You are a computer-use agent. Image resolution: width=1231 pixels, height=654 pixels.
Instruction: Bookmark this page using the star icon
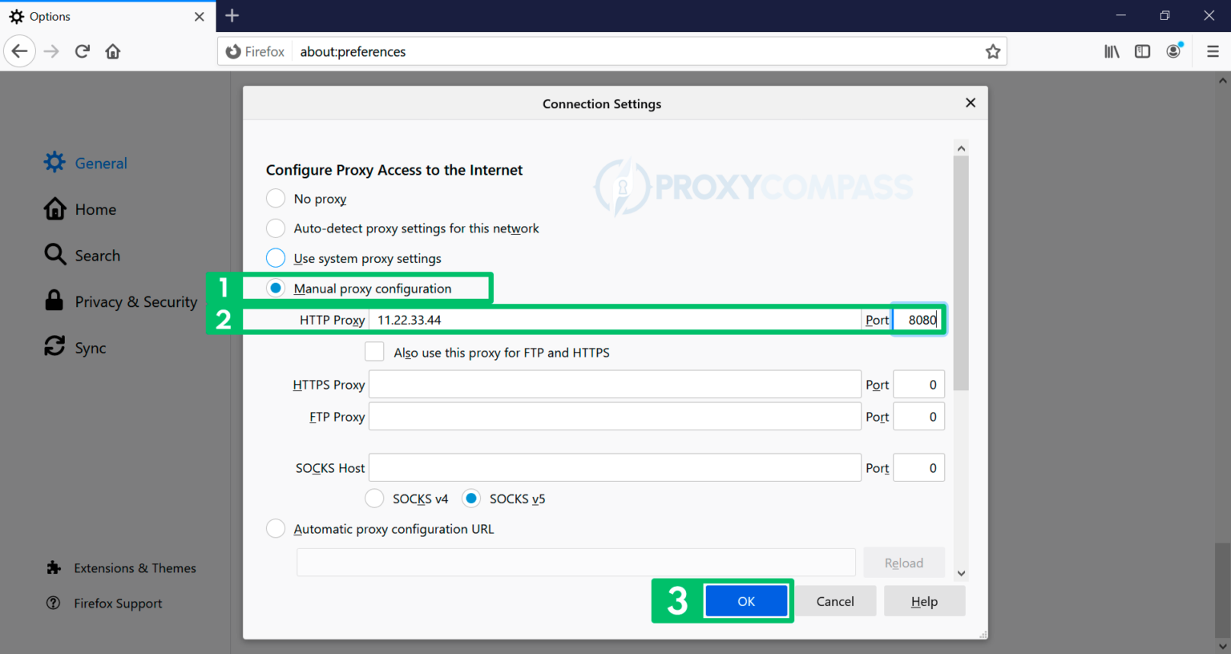tap(993, 50)
